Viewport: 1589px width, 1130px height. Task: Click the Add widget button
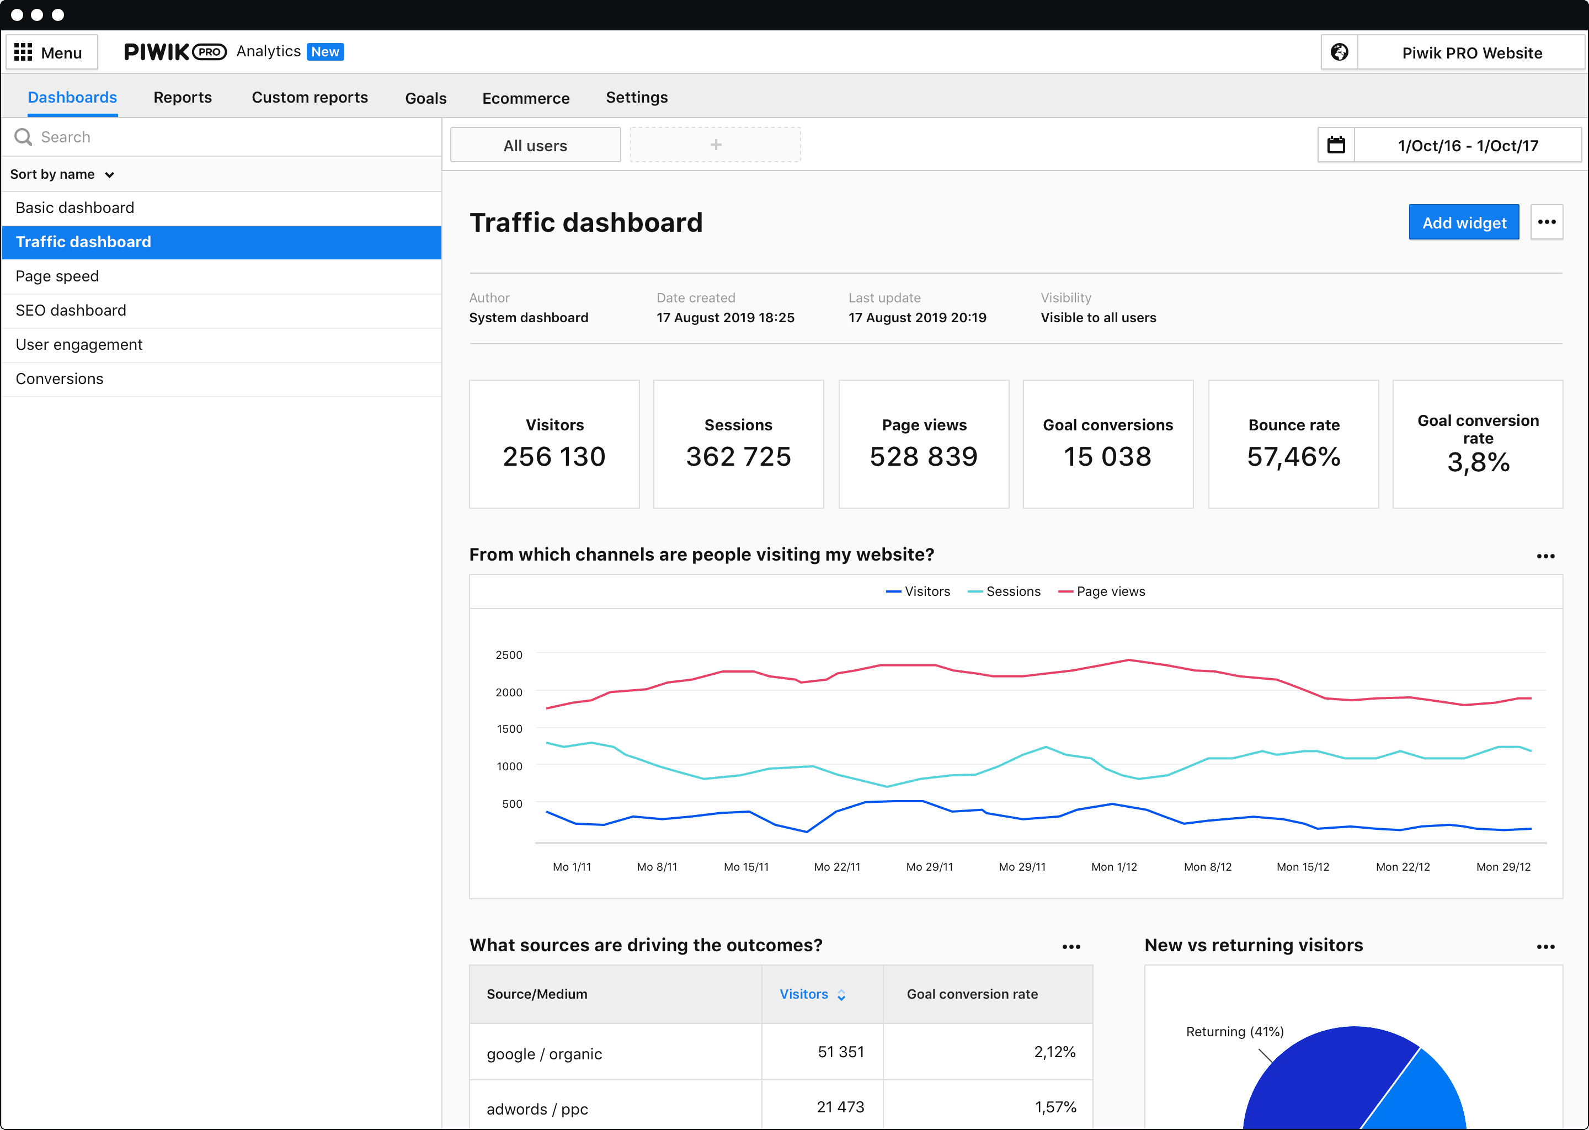pyautogui.click(x=1463, y=222)
